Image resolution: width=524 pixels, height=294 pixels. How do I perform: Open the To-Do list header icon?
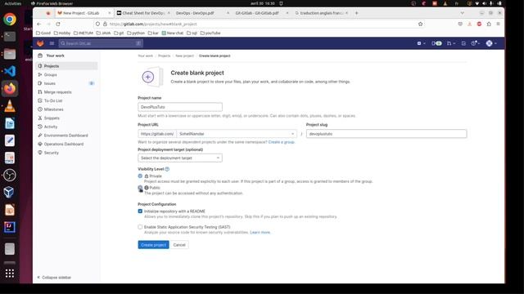coord(463,43)
